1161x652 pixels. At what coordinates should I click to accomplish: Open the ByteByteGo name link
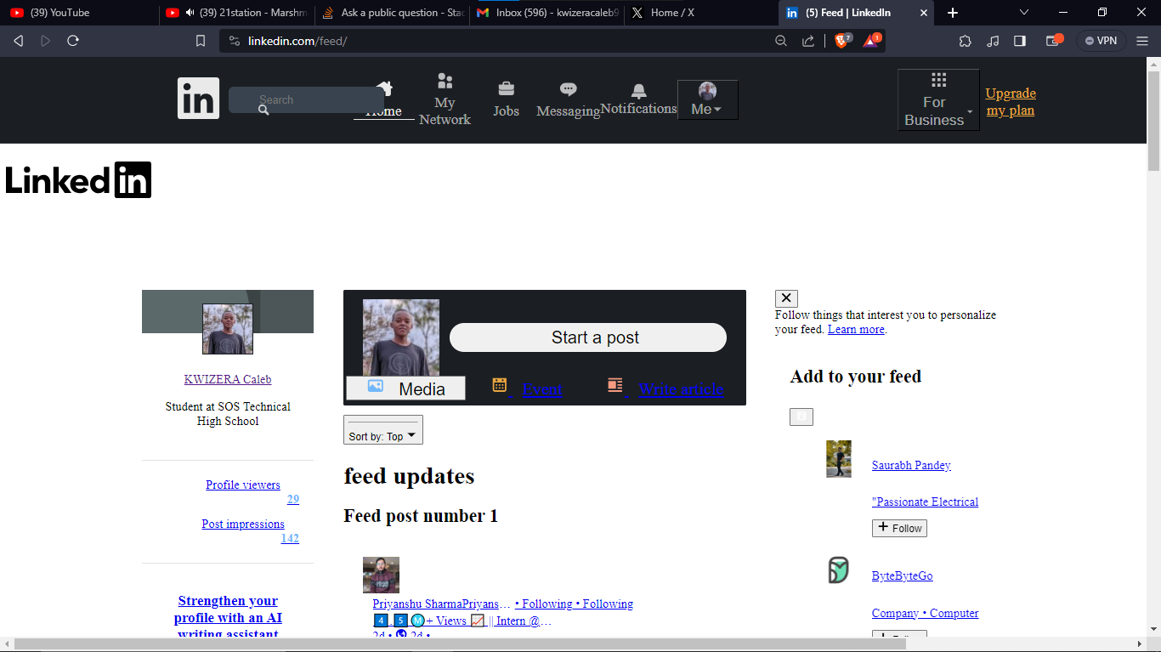tap(902, 575)
